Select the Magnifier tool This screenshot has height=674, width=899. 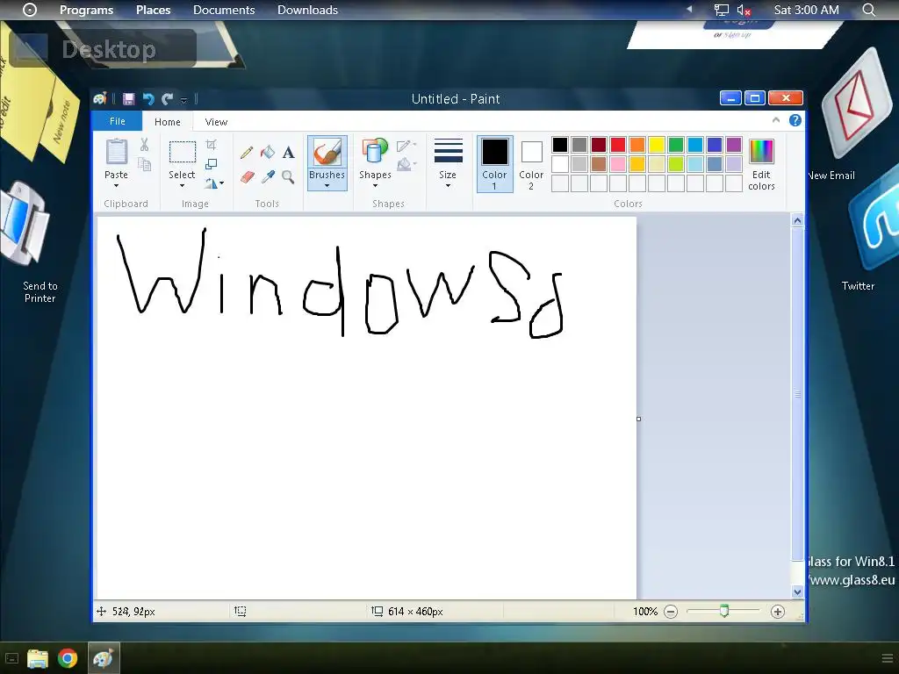click(288, 176)
